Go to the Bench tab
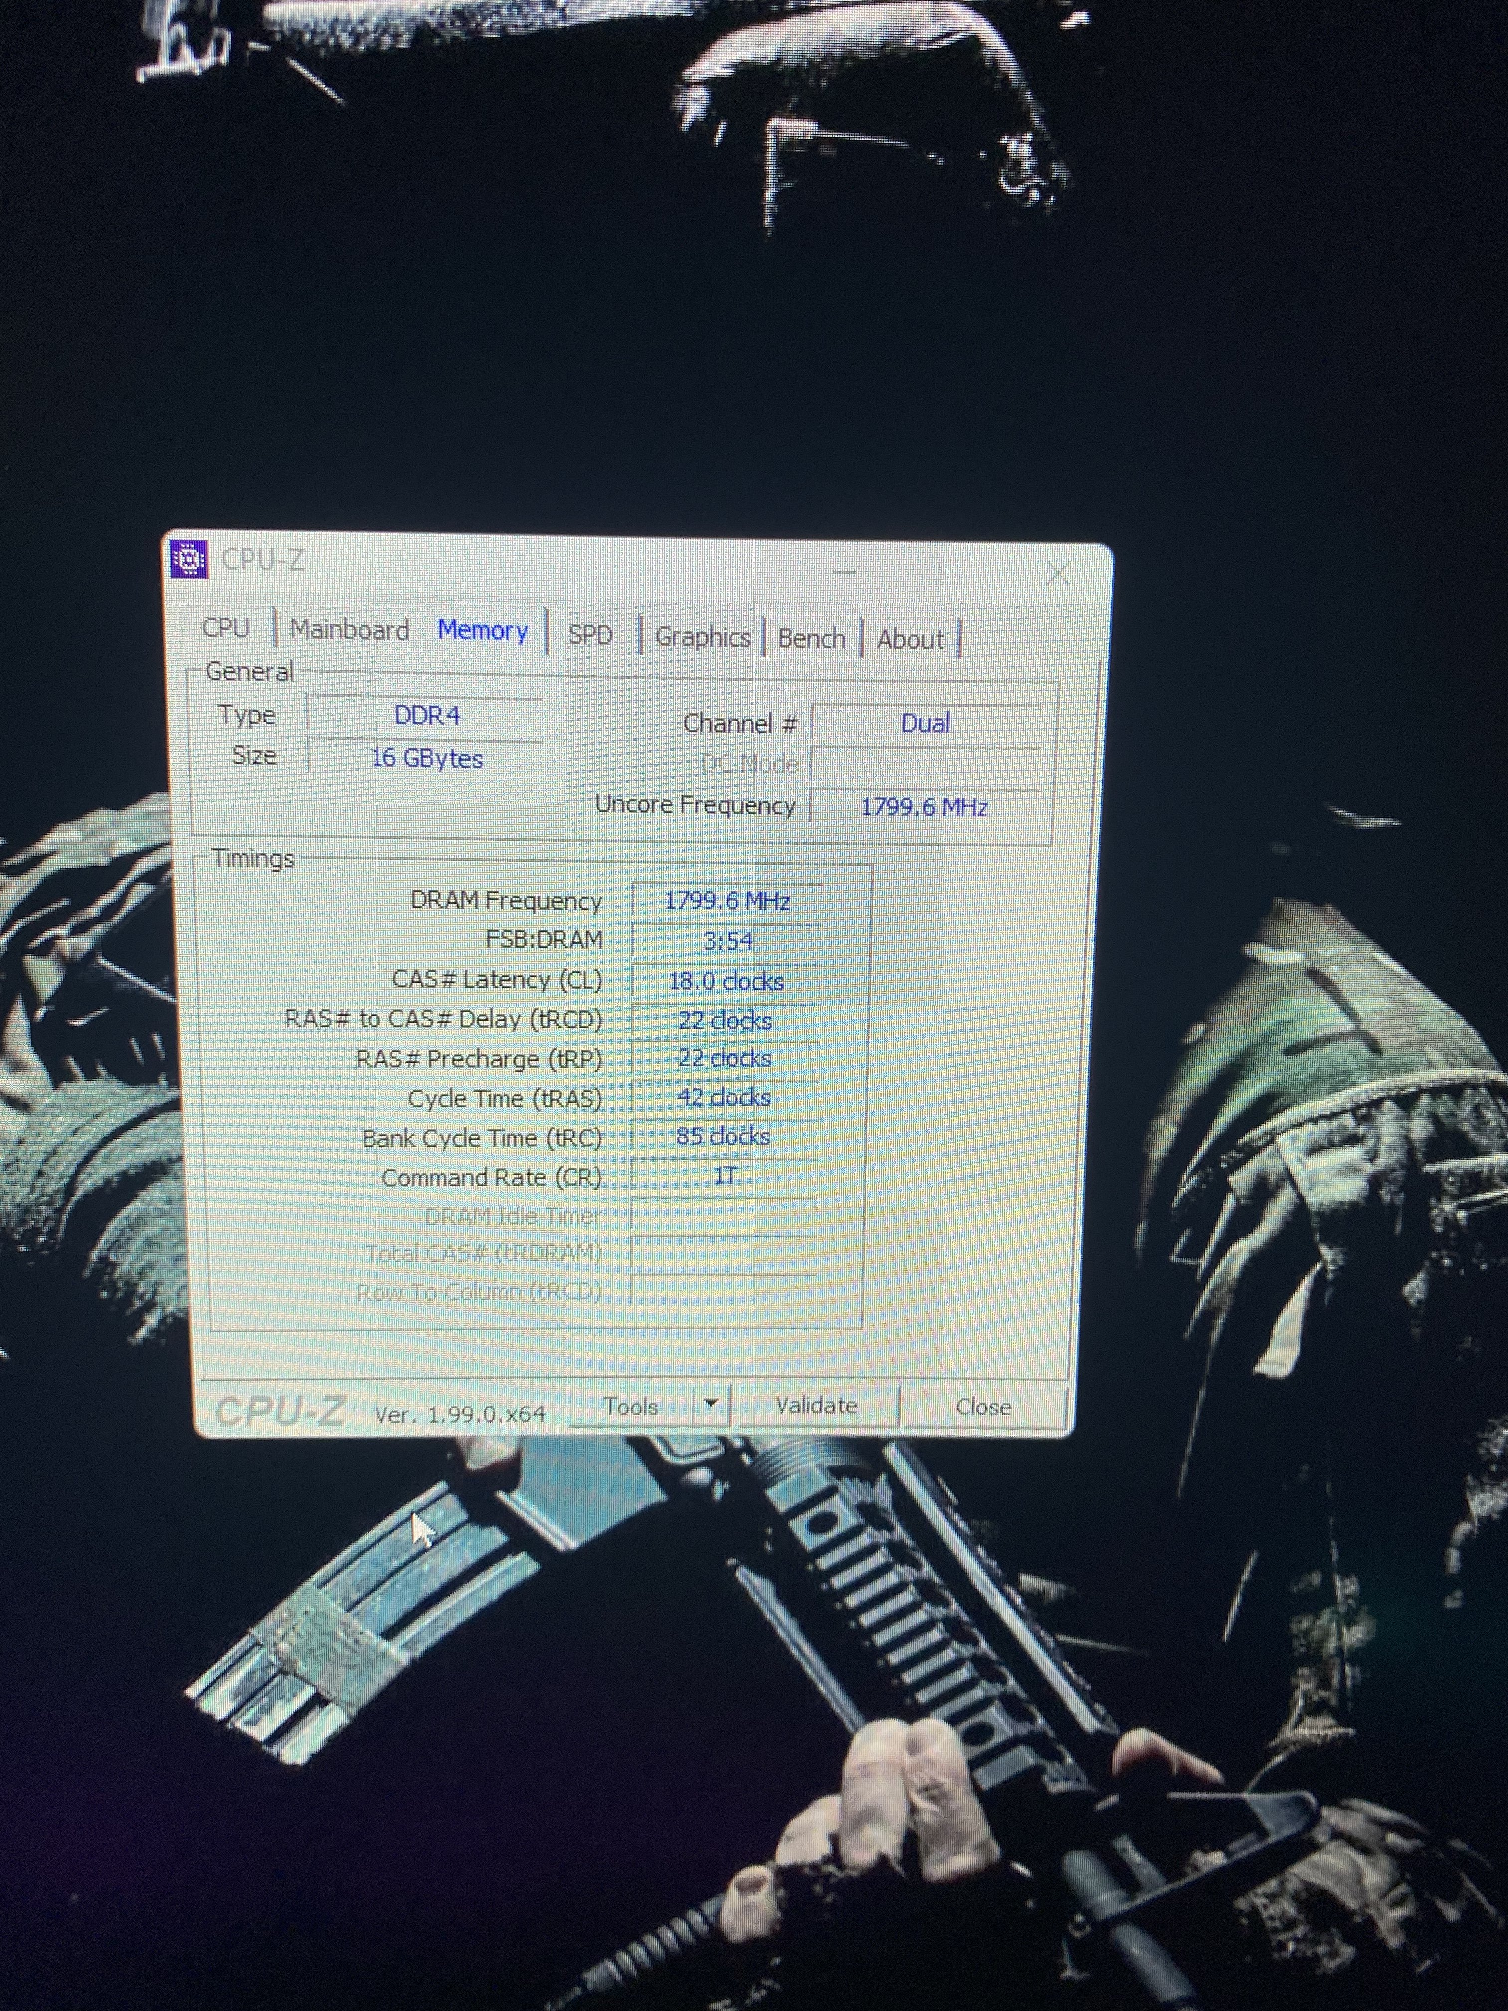The width and height of the screenshot is (1508, 2011). [811, 639]
